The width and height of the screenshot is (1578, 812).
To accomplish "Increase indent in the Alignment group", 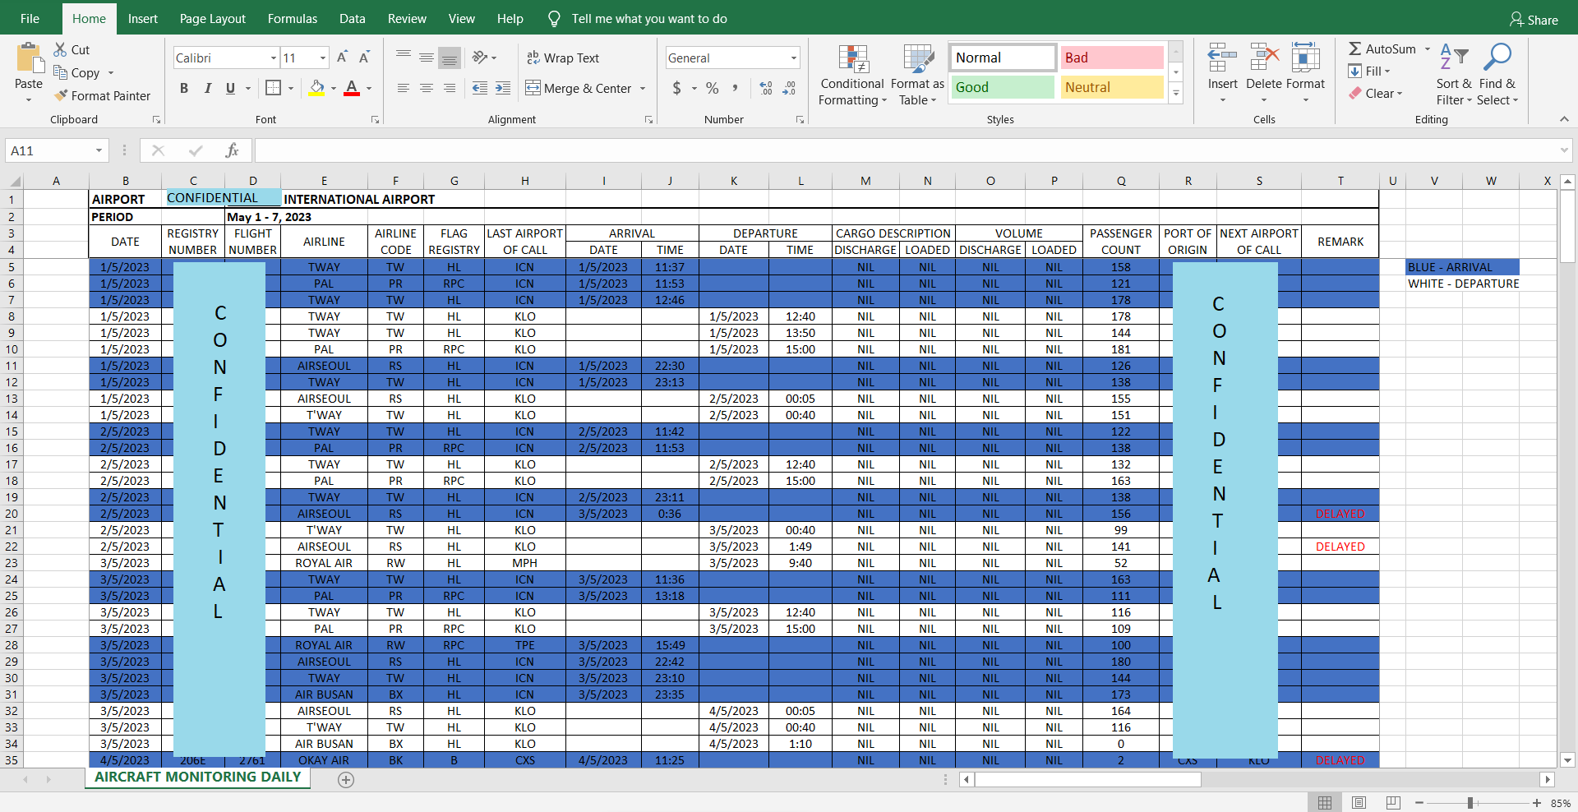I will 503,88.
